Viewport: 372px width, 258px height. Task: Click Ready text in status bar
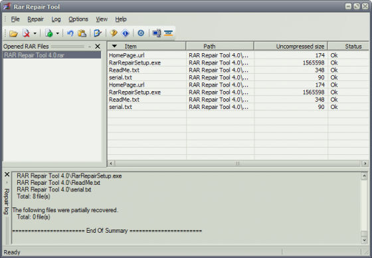click(12, 252)
